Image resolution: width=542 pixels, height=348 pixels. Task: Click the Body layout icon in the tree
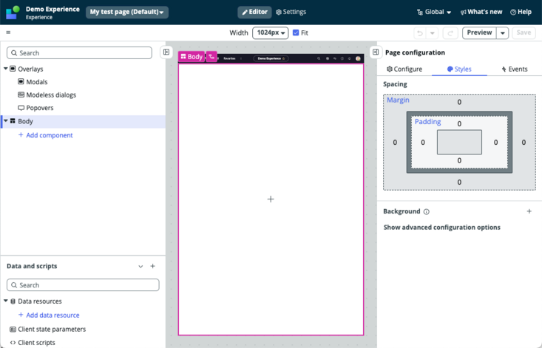13,121
